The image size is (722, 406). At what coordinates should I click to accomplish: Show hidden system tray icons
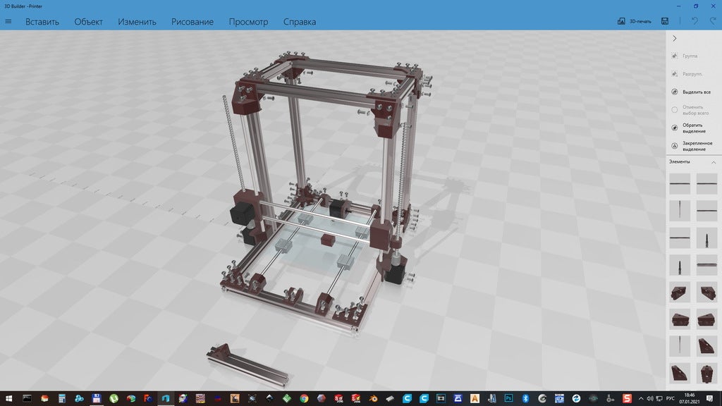point(641,398)
